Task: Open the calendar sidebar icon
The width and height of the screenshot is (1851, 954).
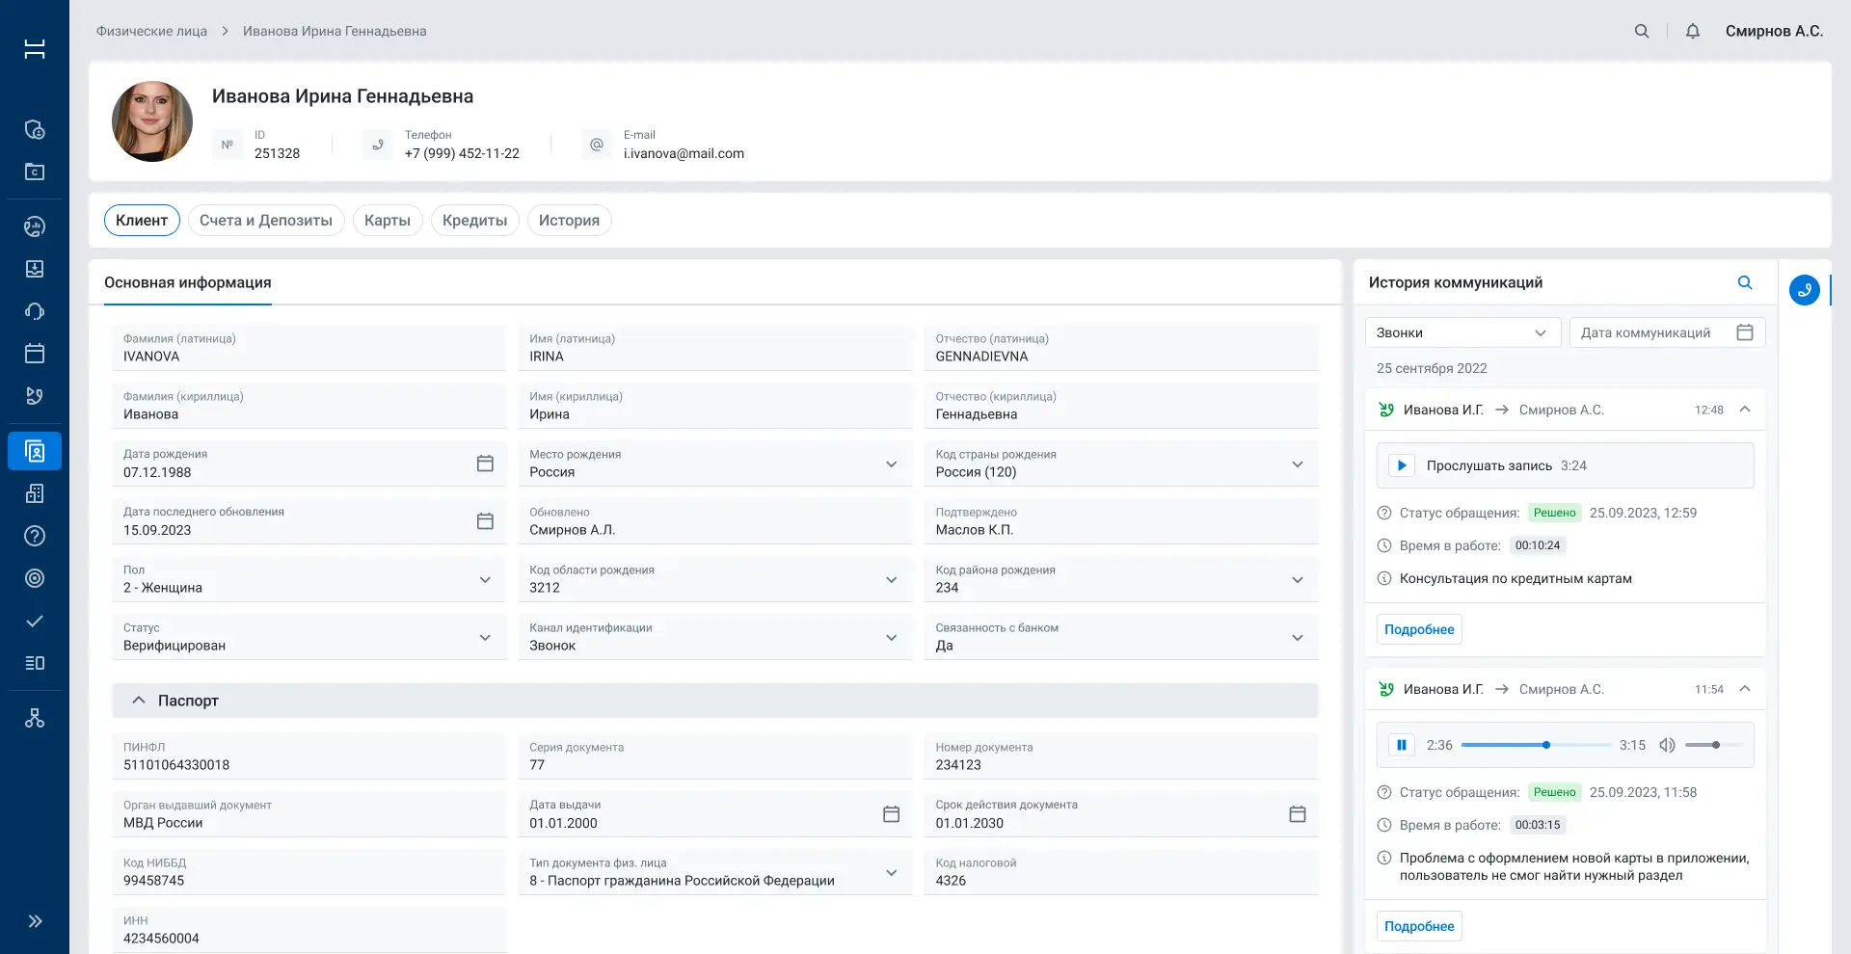Action: click(x=35, y=354)
